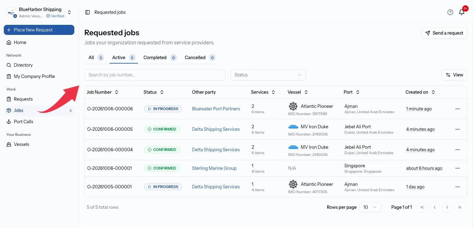The image size is (473, 228).
Task: Select the Active tab
Action: pyautogui.click(x=124, y=58)
